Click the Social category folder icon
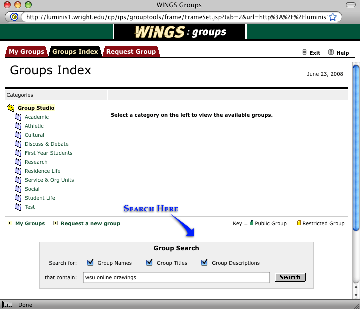360x309 pixels. point(18,189)
